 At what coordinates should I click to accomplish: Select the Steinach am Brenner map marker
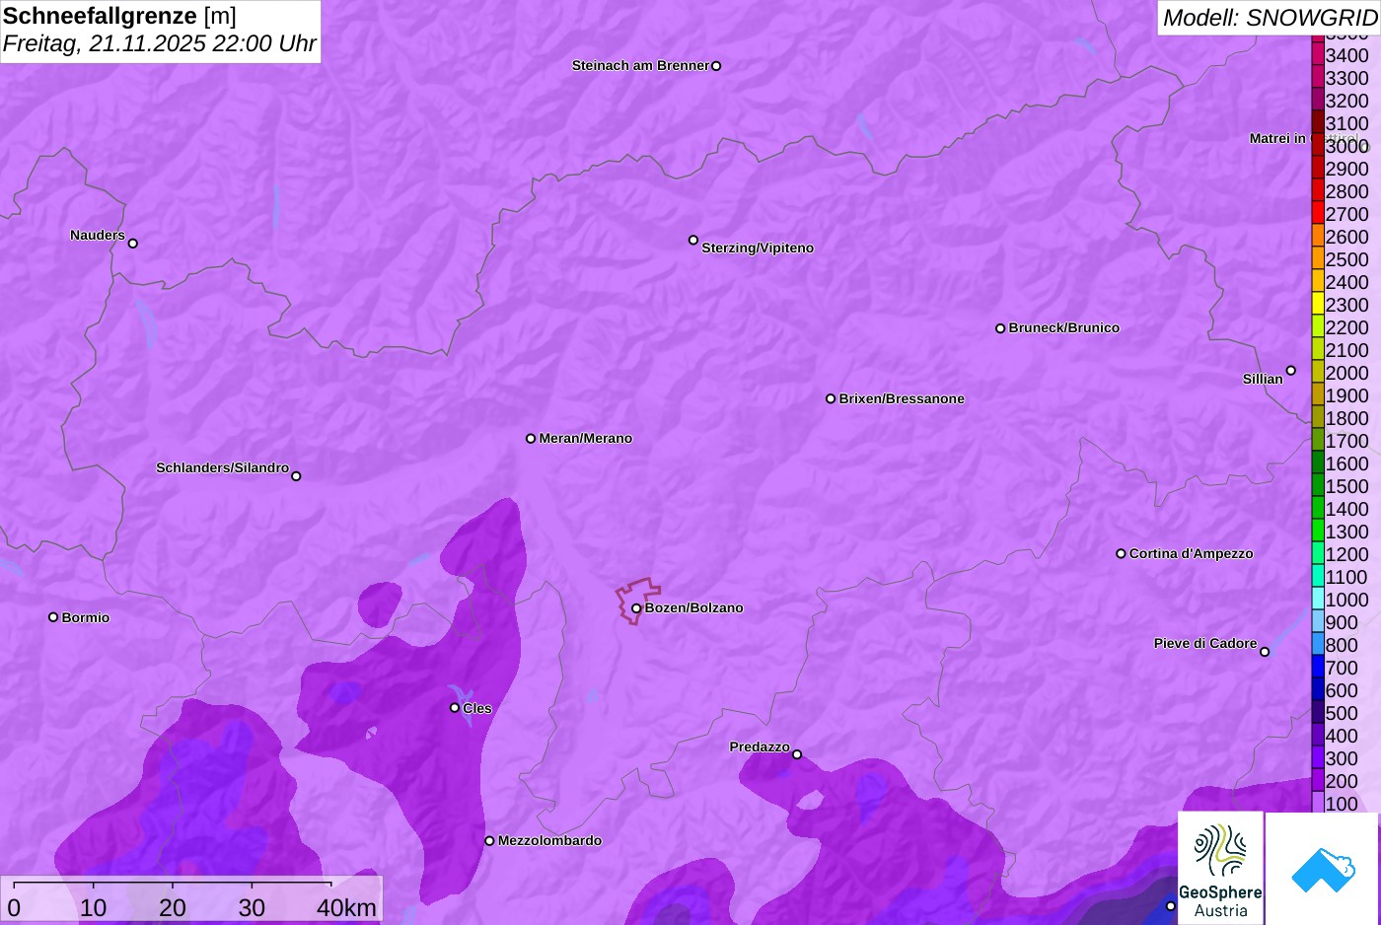coord(716,66)
